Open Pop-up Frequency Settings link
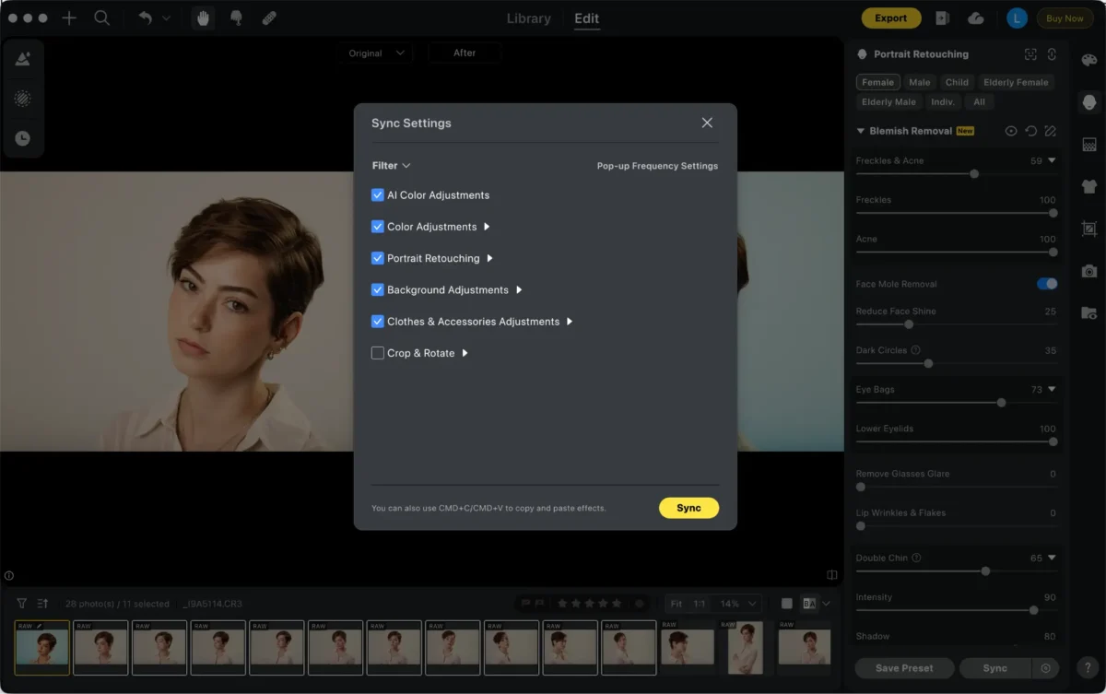1106x694 pixels. [x=656, y=166]
